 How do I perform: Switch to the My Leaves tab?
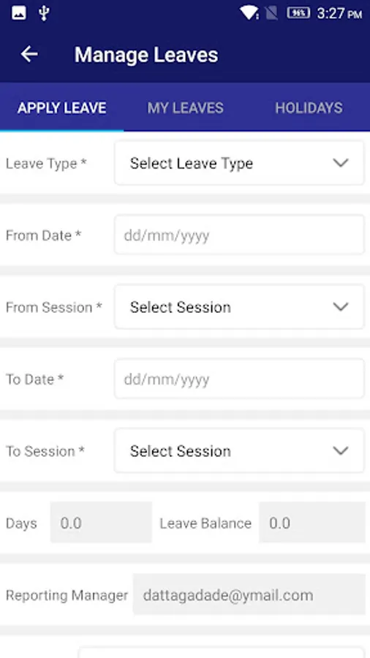coord(185,108)
